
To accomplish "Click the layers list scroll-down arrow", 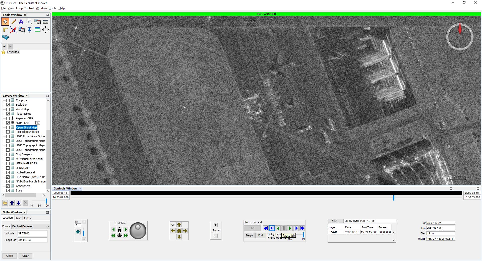I will 48,191.
